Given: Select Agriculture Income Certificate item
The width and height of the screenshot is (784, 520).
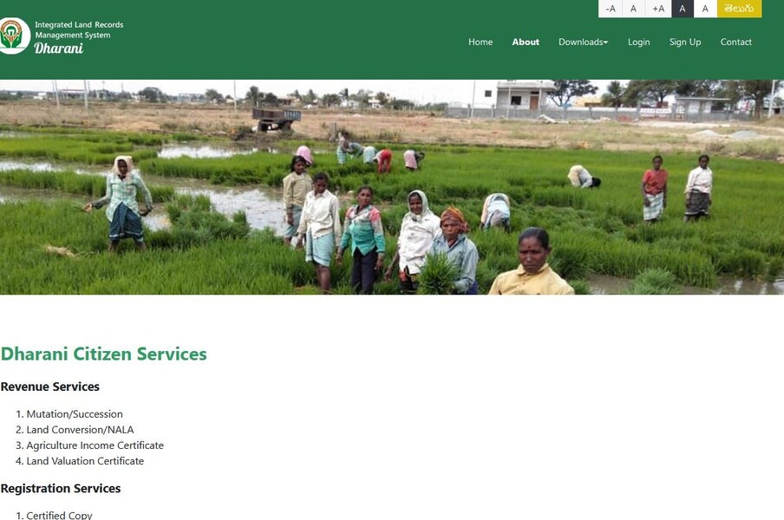Looking at the screenshot, I should pos(95,445).
